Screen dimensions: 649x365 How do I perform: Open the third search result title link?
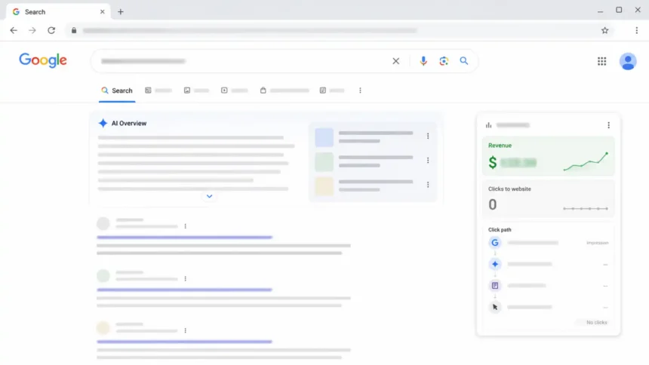[185, 342]
